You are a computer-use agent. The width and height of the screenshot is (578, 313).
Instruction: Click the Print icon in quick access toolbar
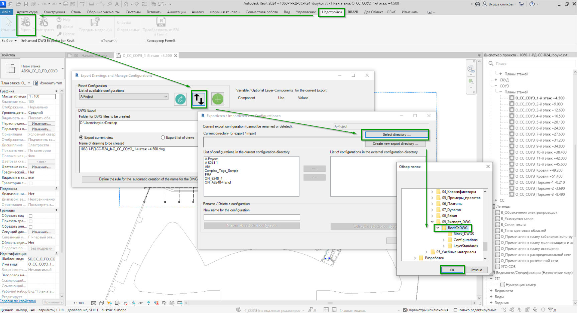[66, 4]
